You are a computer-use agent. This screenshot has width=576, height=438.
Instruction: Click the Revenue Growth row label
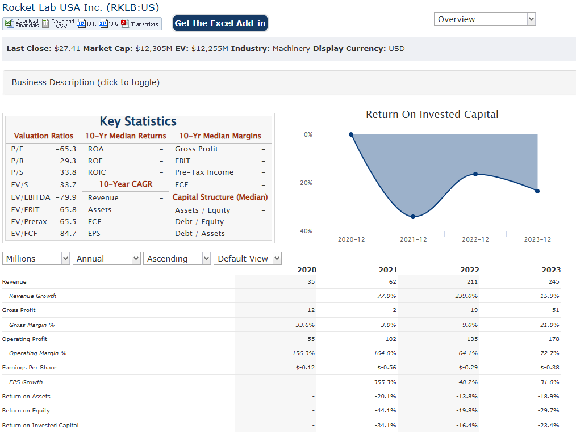coord(33,296)
